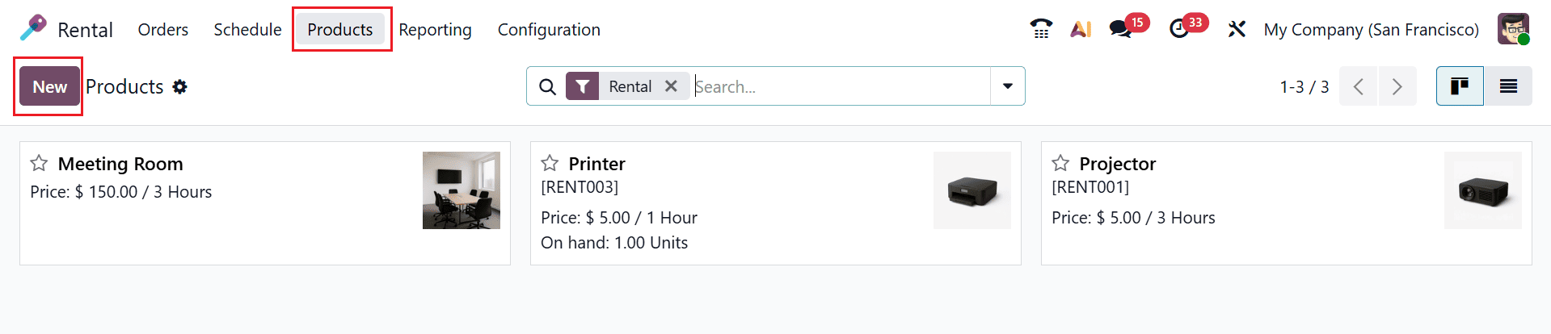Open the activities clock icon

pos(1179,29)
